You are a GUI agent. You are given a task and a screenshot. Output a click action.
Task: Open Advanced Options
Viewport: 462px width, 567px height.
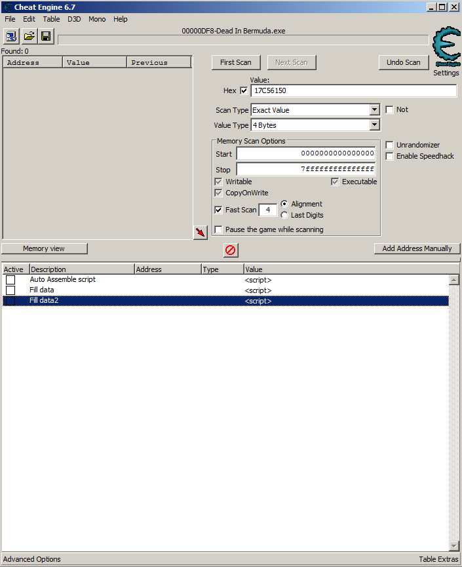click(32, 559)
